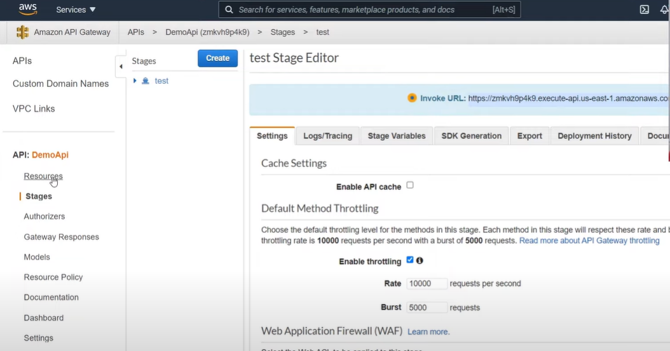Open Resource Policy in the sidebar
Screen dimensions: 670x351
(53, 277)
